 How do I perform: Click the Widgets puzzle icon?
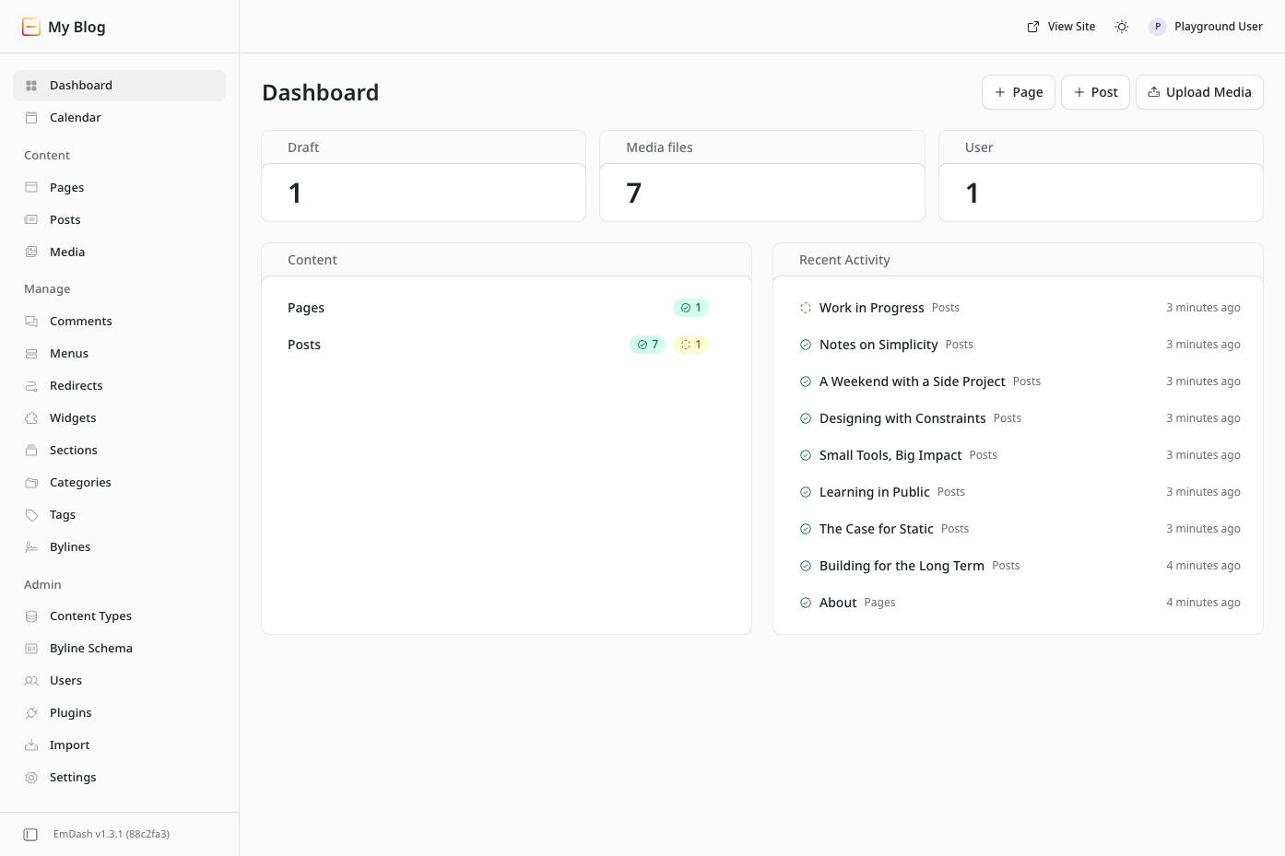pos(31,418)
